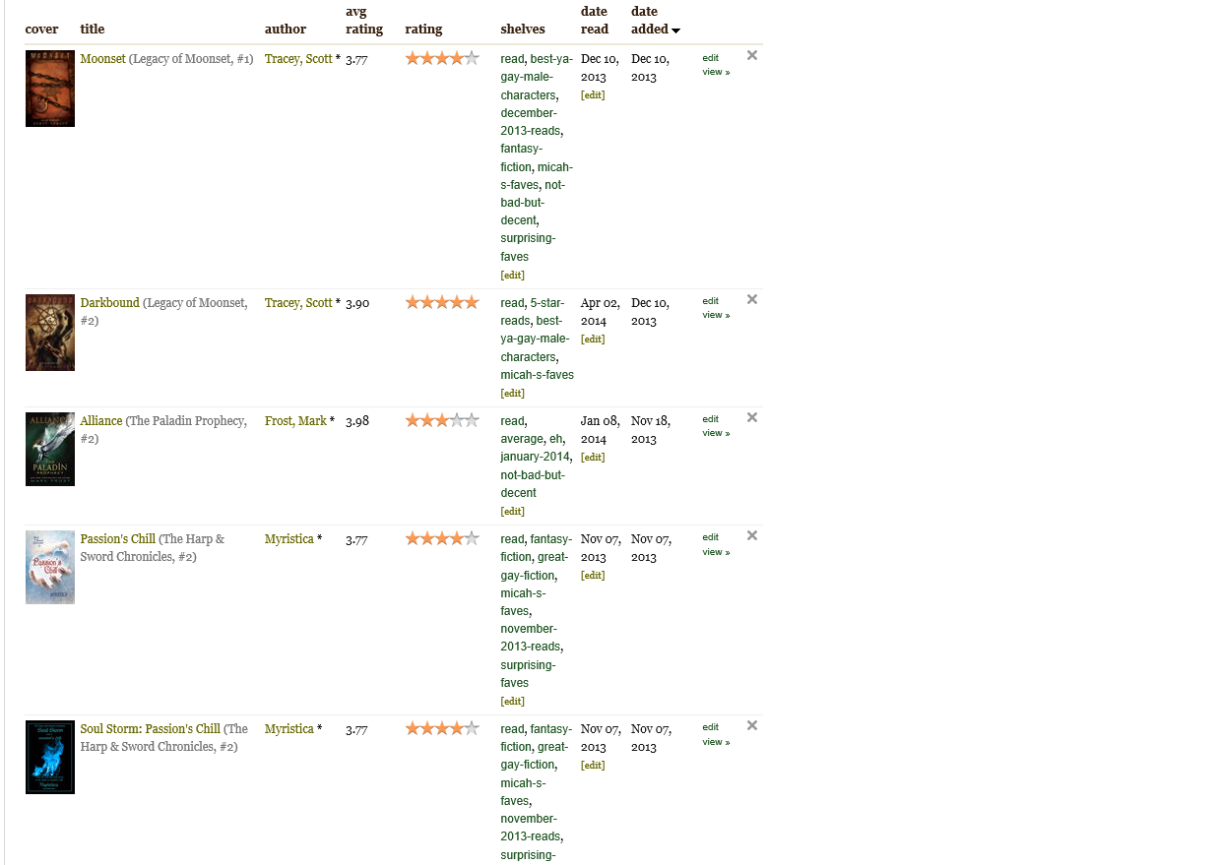Sort by date added column arrow
The width and height of the screenshot is (1216, 865).
(x=675, y=31)
